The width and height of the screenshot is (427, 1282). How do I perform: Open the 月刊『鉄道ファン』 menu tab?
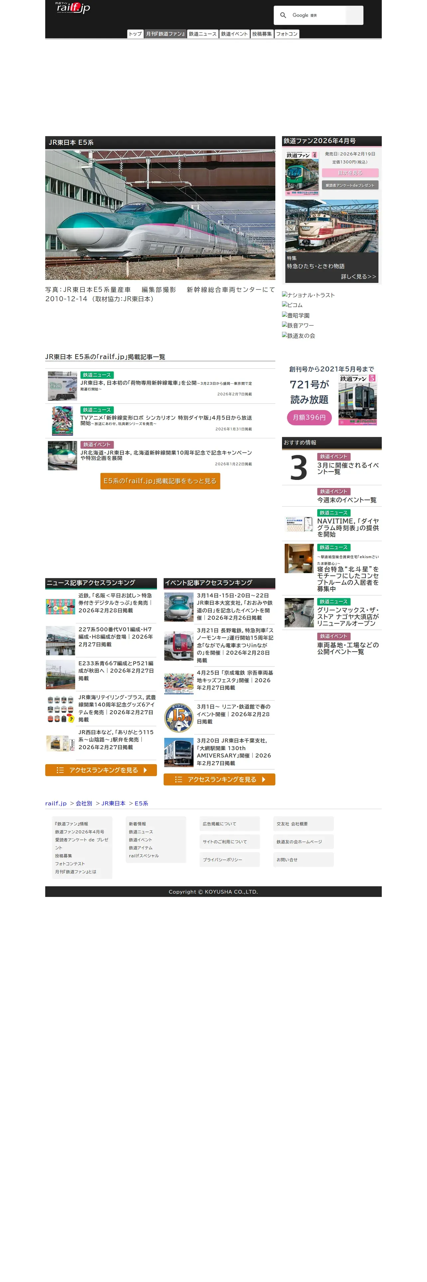[x=165, y=34]
